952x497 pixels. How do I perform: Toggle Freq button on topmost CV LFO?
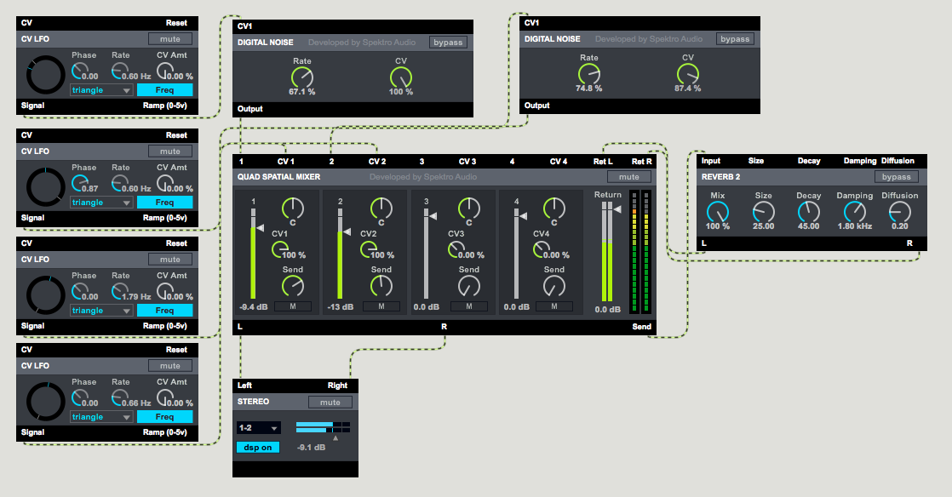[x=164, y=90]
